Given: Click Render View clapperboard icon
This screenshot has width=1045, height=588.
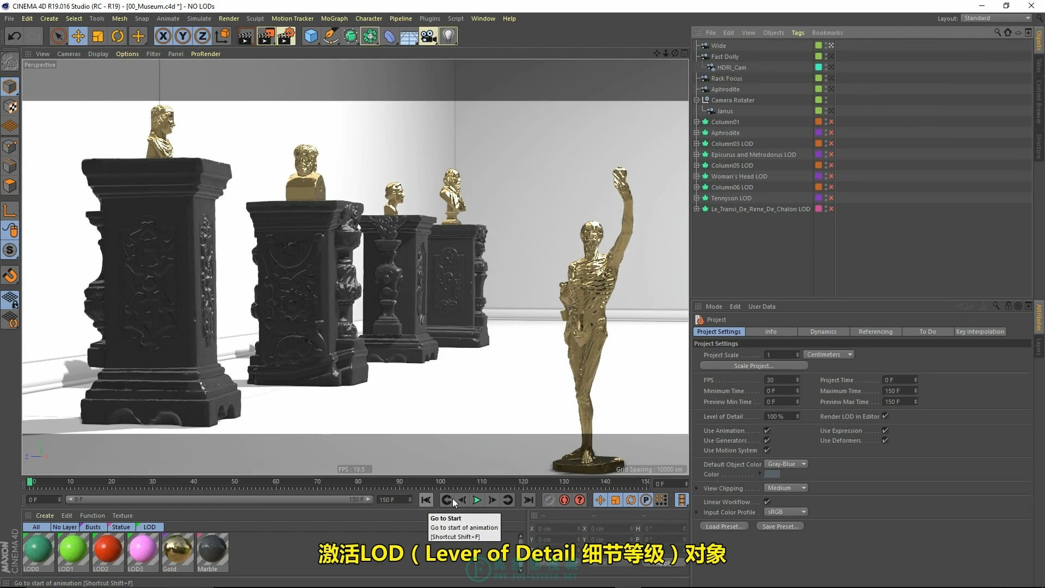Looking at the screenshot, I should click(245, 36).
